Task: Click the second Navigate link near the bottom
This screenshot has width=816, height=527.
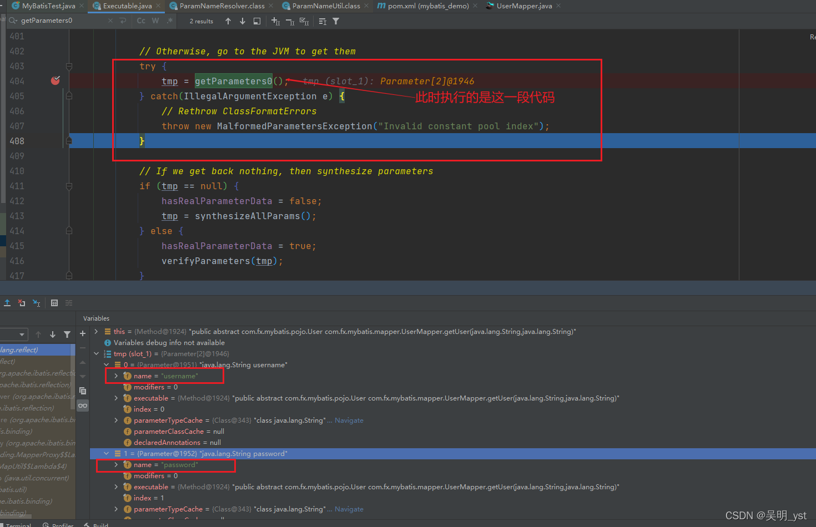Action: pyautogui.click(x=349, y=509)
